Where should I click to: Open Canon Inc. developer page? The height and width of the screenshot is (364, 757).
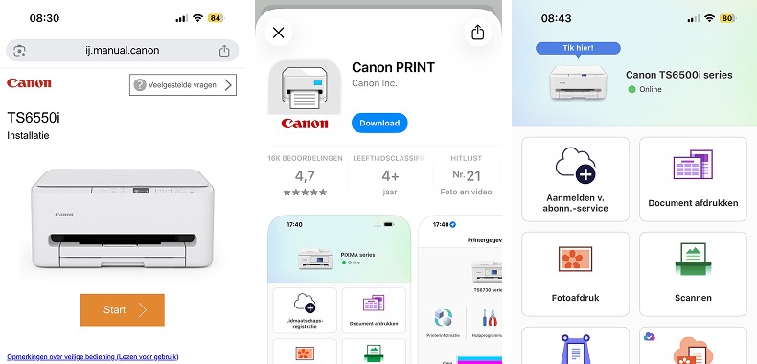click(x=375, y=83)
